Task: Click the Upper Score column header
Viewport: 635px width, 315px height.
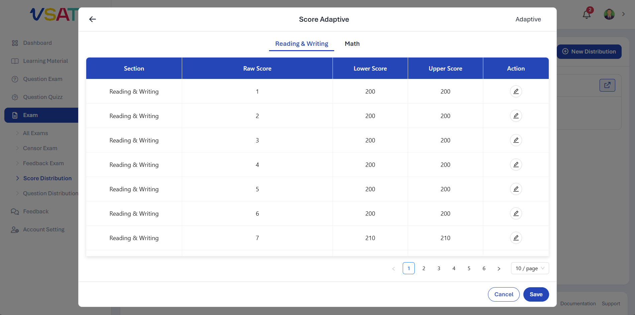Action: 446,68
